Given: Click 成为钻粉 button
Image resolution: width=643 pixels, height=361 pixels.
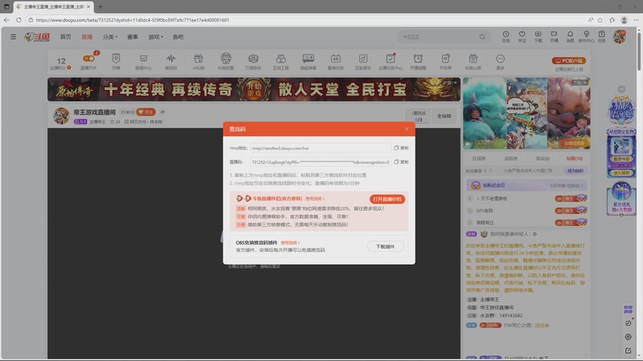Looking at the screenshot, I should coord(575,171).
